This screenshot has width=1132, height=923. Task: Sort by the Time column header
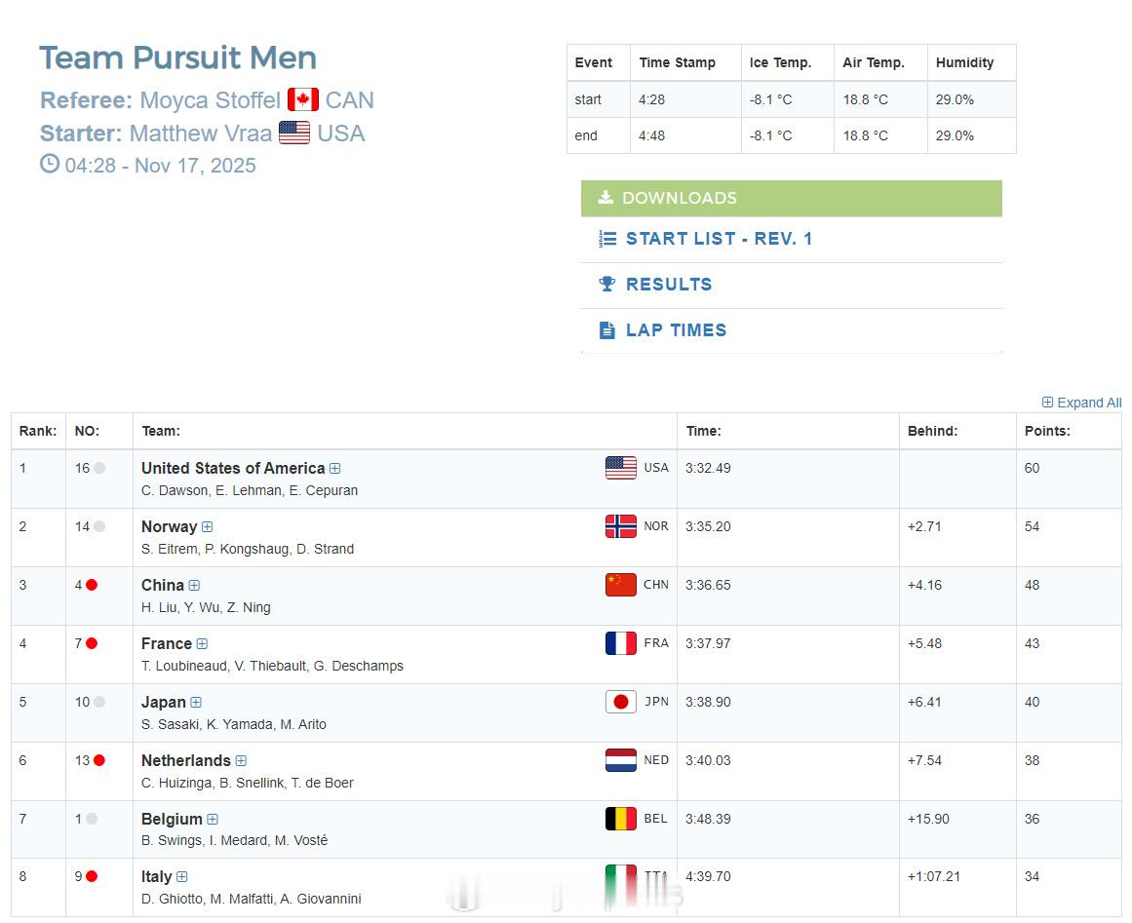tap(703, 431)
